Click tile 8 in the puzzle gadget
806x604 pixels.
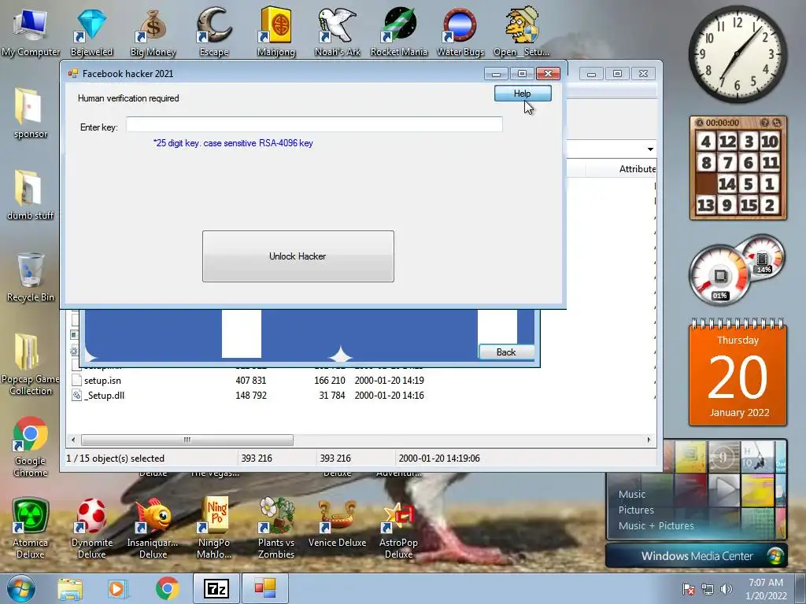tap(706, 163)
